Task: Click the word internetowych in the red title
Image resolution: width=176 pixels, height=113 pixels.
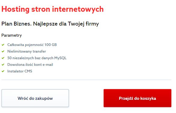Action: click(78, 9)
